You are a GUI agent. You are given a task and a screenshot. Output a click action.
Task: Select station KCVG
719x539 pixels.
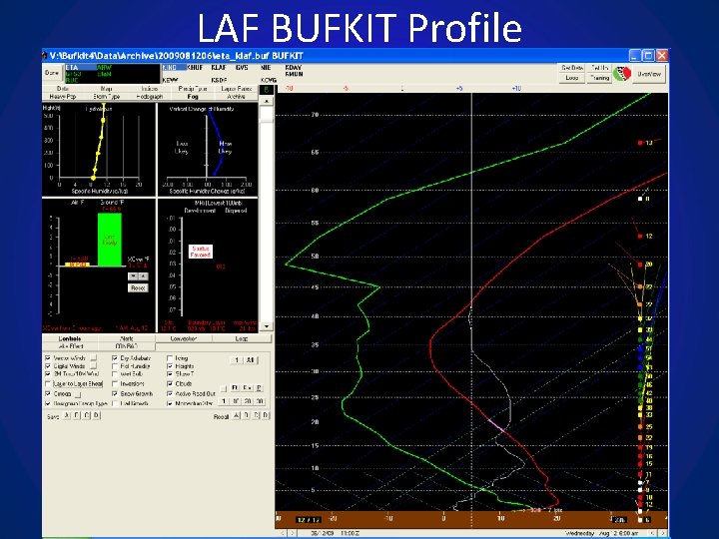269,80
